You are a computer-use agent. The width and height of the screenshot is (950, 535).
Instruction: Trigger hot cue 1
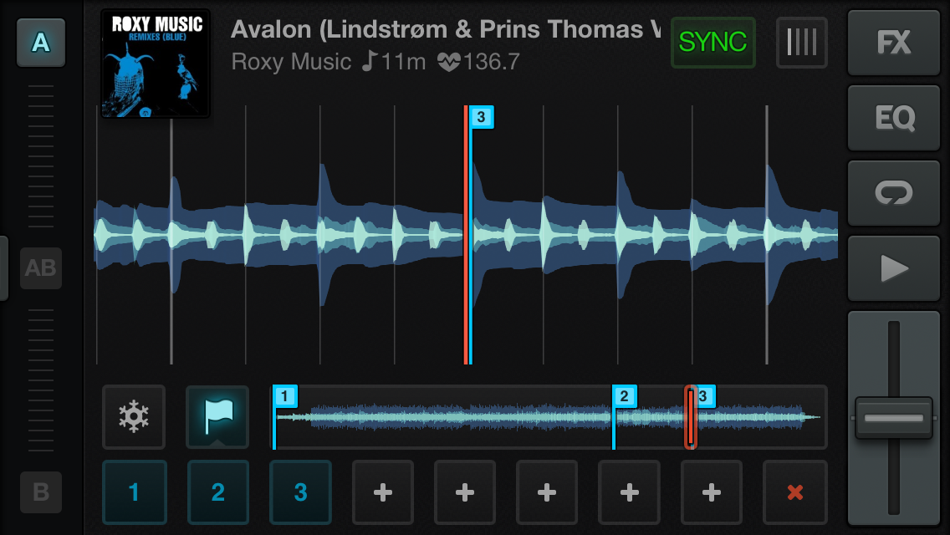135,492
